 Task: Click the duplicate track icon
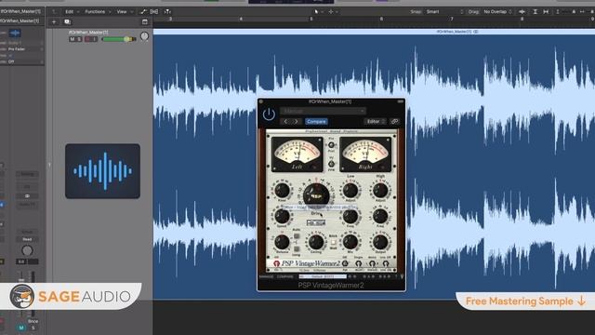point(68,22)
